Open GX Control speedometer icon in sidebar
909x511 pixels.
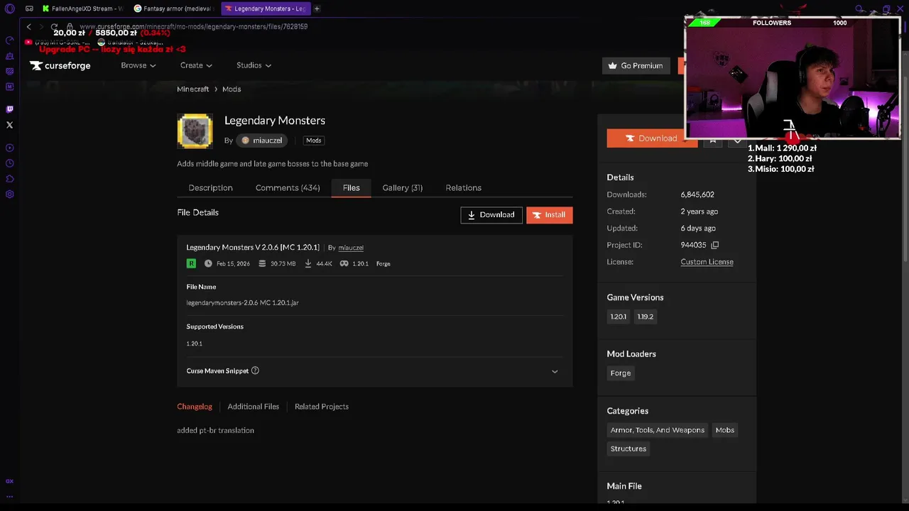(9, 40)
